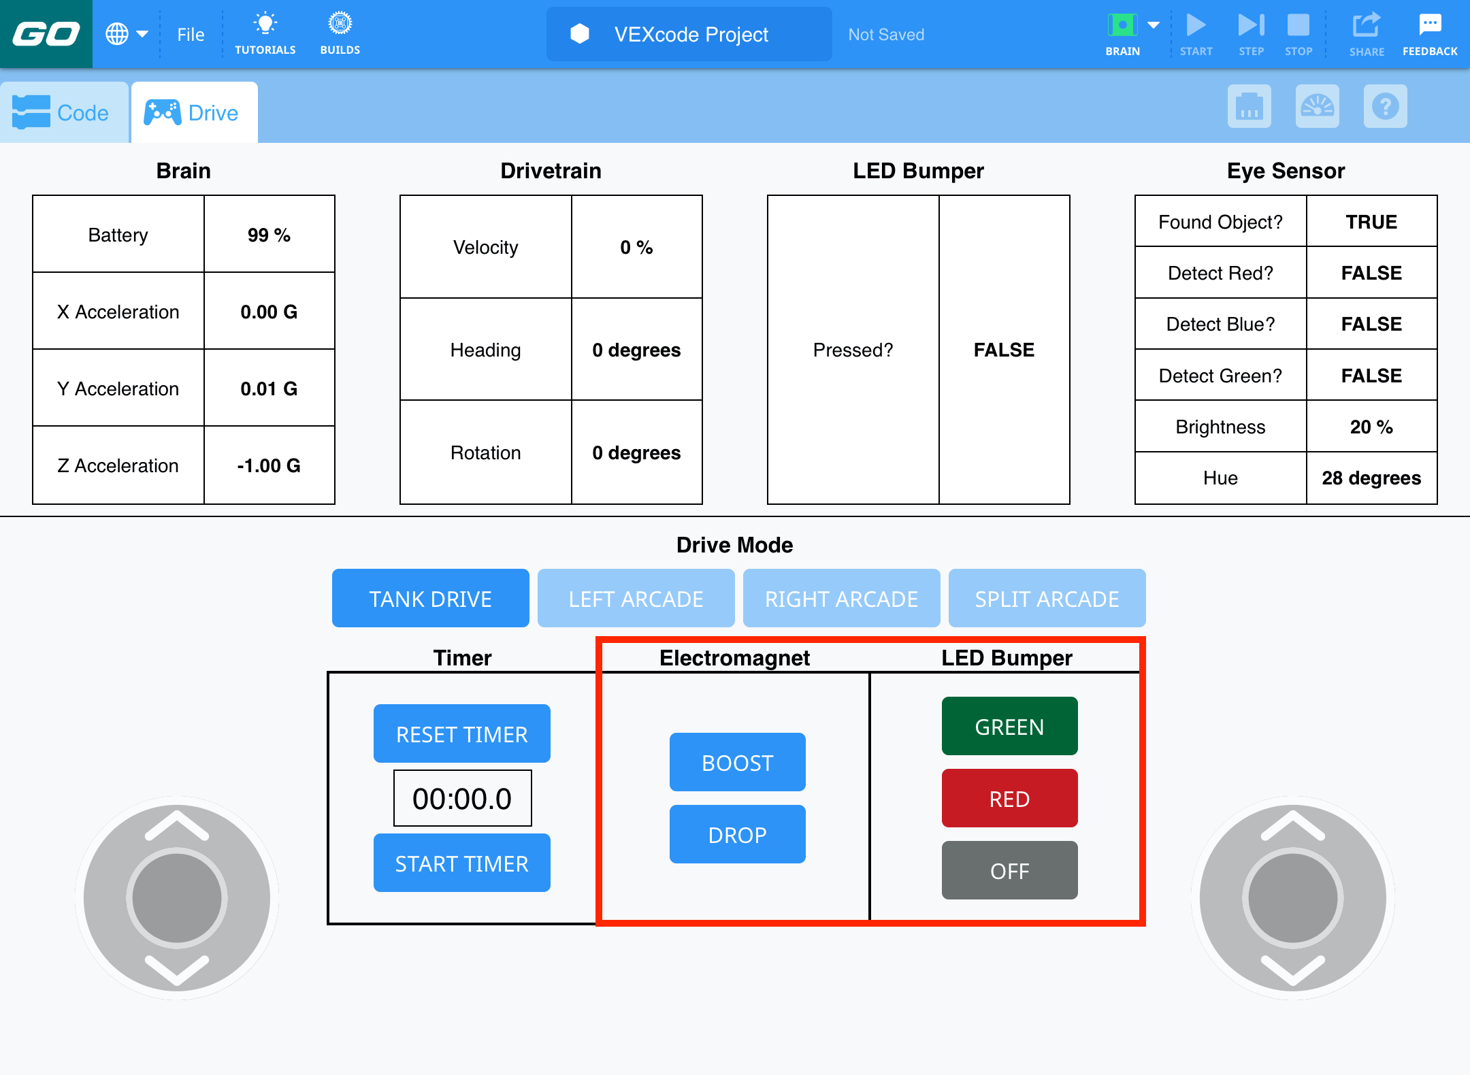
Task: Click the Brightness 20 % value
Action: click(1371, 427)
